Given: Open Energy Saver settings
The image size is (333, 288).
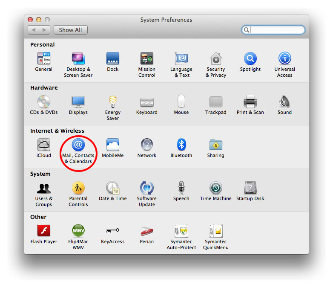Looking at the screenshot, I should [112, 102].
